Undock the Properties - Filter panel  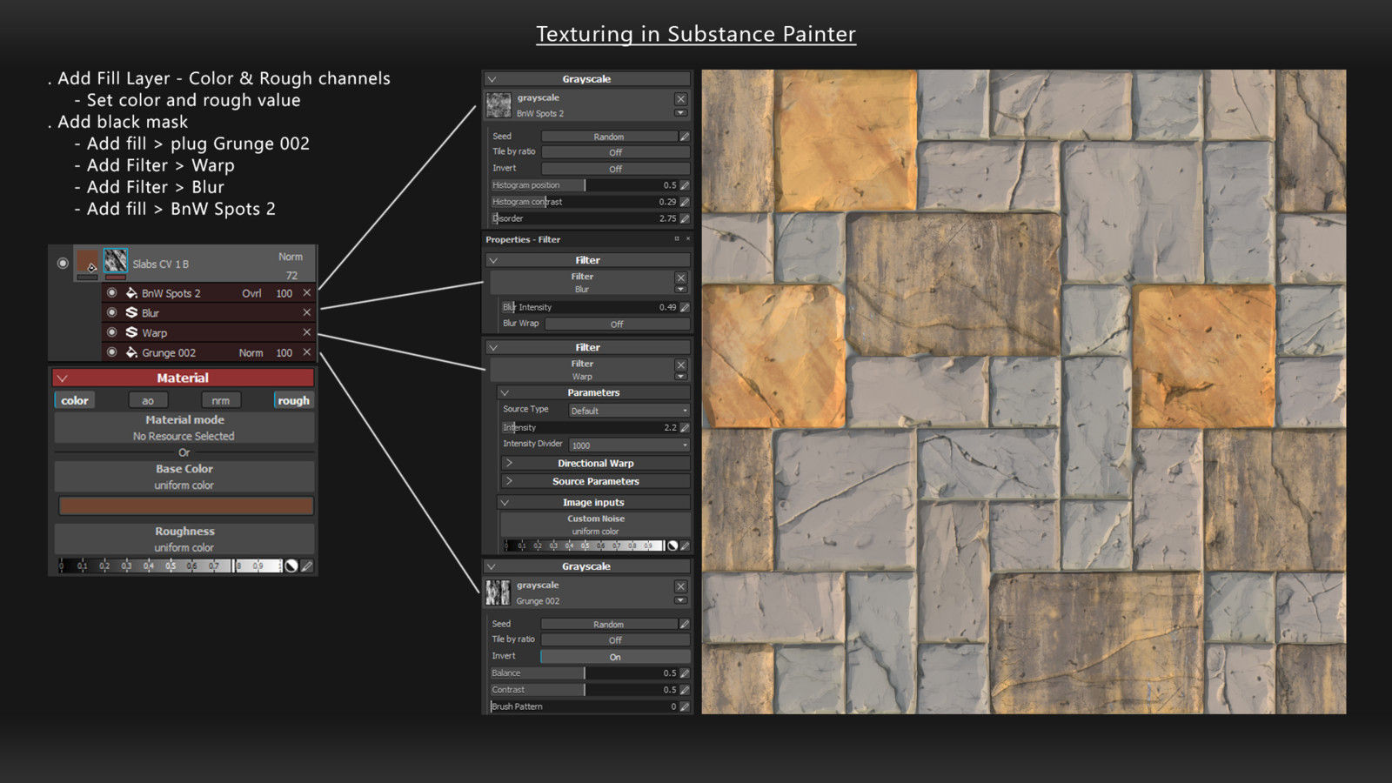(677, 238)
